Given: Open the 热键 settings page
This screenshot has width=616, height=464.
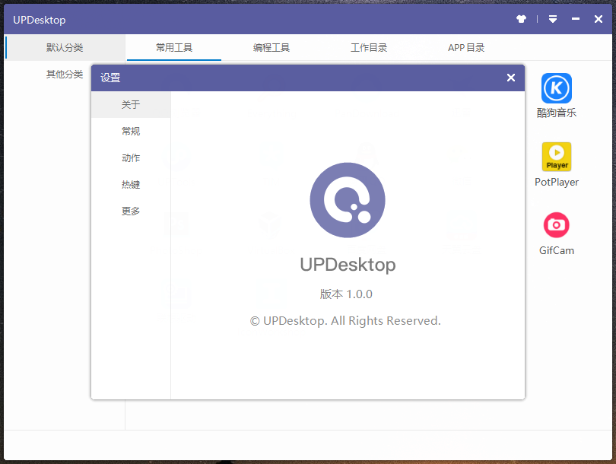Looking at the screenshot, I should pos(131,184).
